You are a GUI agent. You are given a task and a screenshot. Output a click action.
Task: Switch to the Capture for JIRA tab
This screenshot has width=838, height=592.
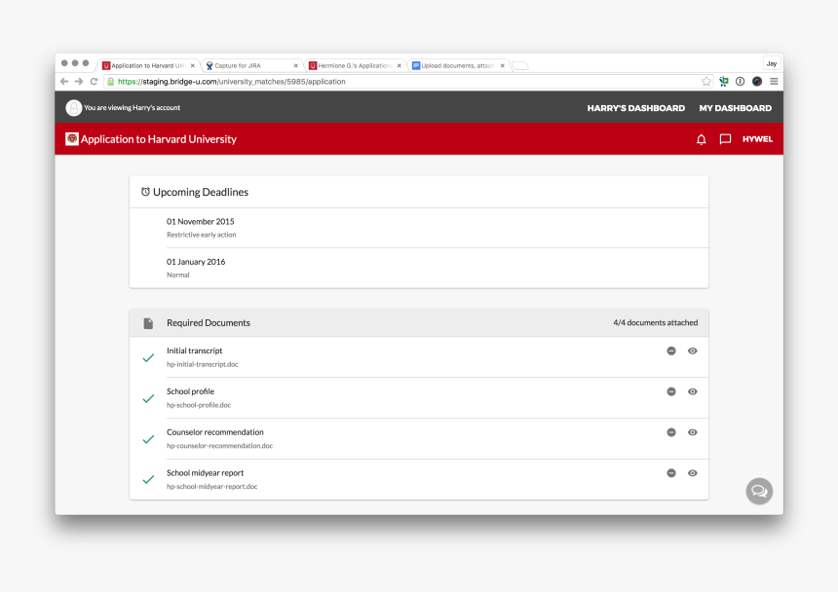point(248,66)
